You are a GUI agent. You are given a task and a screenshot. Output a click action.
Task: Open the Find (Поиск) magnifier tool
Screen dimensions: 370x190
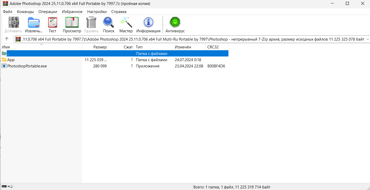point(109,22)
